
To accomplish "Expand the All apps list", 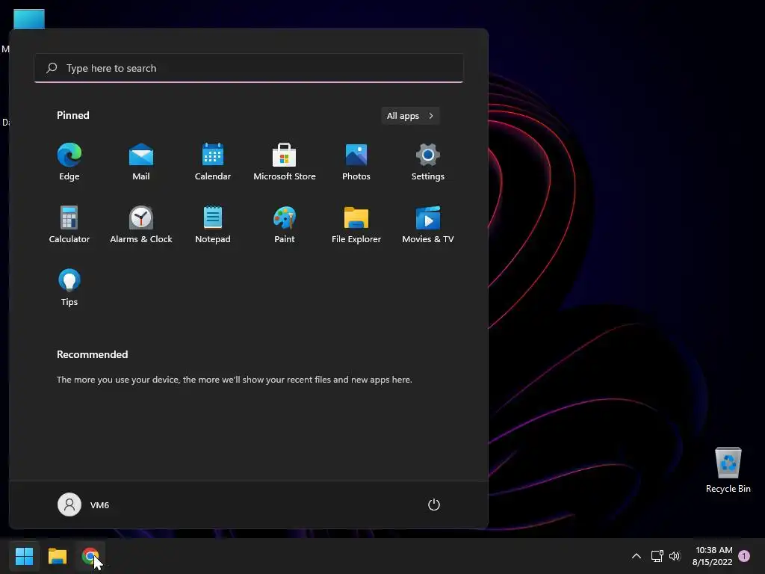I will [x=410, y=116].
